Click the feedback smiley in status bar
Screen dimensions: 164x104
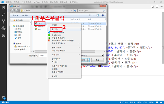tap(157, 102)
